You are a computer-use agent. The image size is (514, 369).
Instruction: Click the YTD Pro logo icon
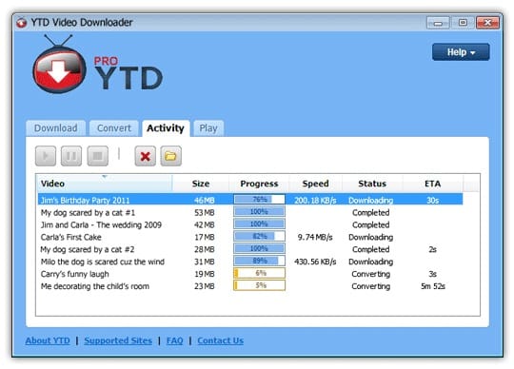click(x=59, y=65)
